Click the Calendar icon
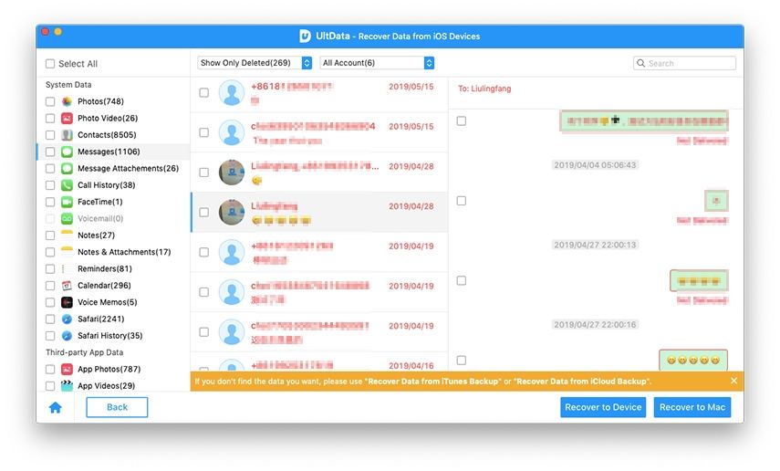 [67, 286]
